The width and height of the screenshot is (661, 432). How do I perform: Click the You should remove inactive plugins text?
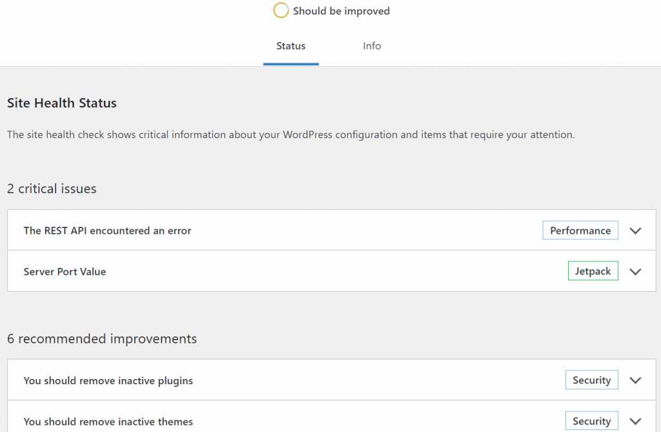108,380
